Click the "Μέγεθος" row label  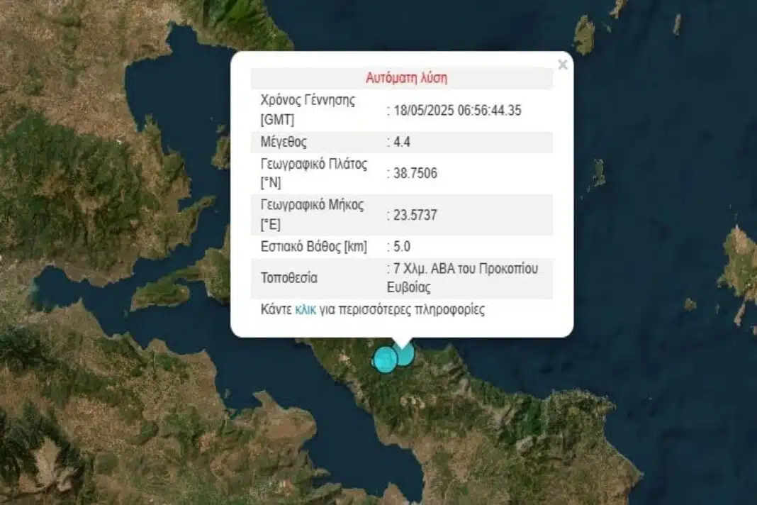pyautogui.click(x=284, y=142)
